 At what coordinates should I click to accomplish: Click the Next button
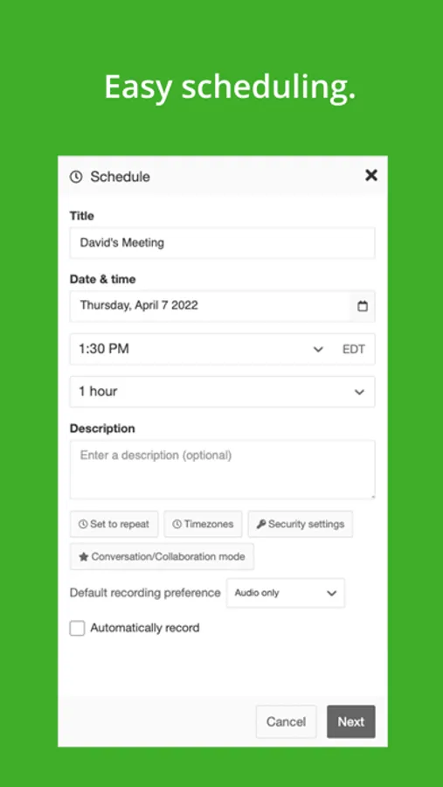point(351,721)
